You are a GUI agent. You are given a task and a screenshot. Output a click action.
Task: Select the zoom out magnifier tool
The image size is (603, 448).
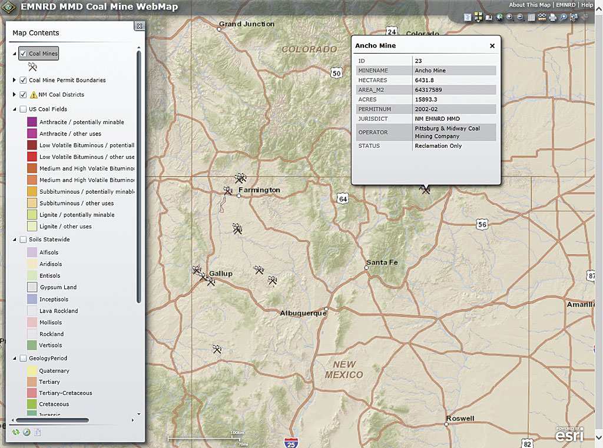click(x=521, y=17)
